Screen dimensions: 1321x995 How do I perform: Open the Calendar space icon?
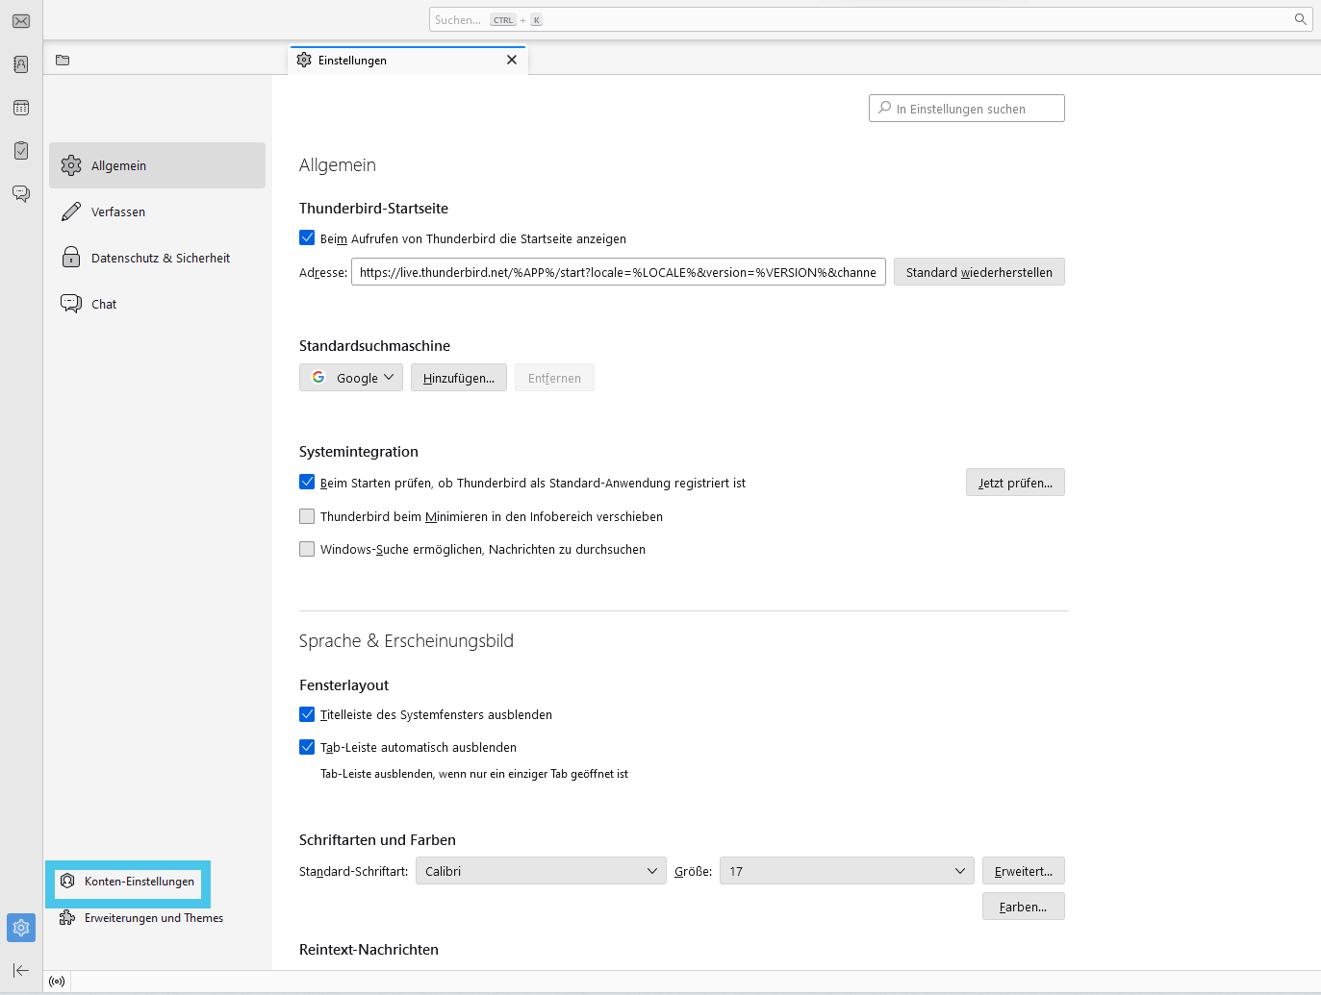pos(21,108)
